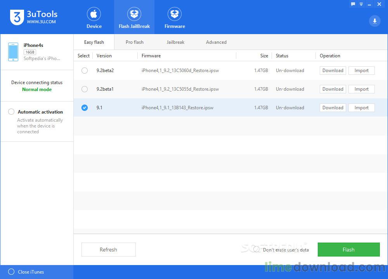The image size is (388, 279).
Task: Open the Device section via the Apple icon
Action: 94,14
